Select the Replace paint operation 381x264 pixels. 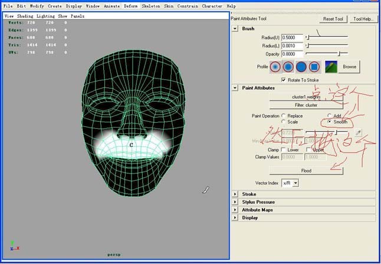pyautogui.click(x=283, y=116)
